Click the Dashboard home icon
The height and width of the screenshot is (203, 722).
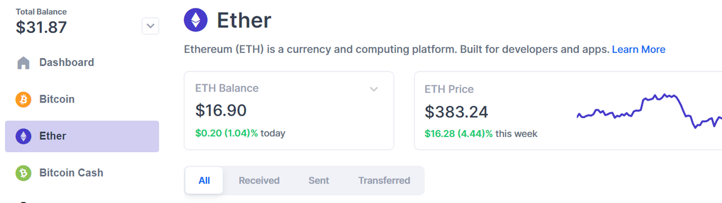click(23, 63)
